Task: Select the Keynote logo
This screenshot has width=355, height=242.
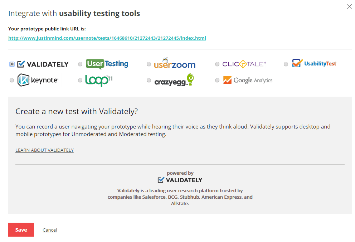Action: tap(38, 79)
